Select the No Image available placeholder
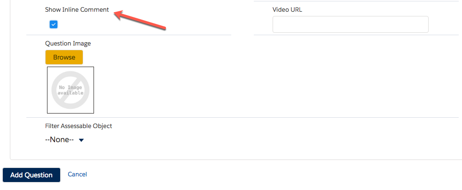 point(70,90)
